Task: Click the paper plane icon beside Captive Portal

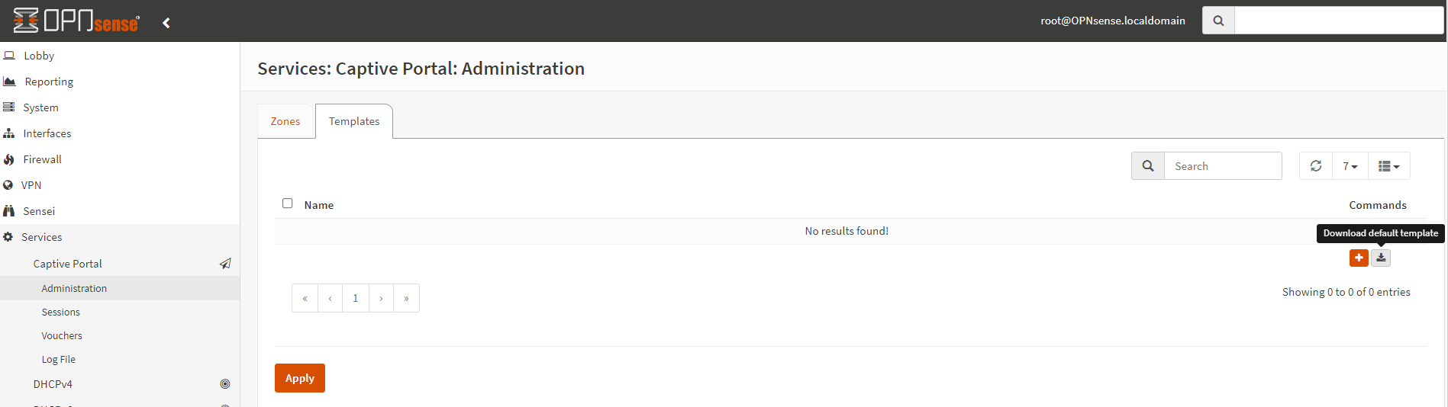Action: tap(225, 264)
